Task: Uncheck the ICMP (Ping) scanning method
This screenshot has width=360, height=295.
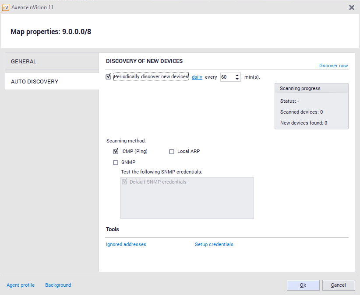Action: pos(116,152)
